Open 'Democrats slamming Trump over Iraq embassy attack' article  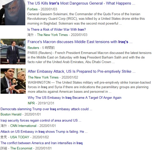[x=46, y=109]
